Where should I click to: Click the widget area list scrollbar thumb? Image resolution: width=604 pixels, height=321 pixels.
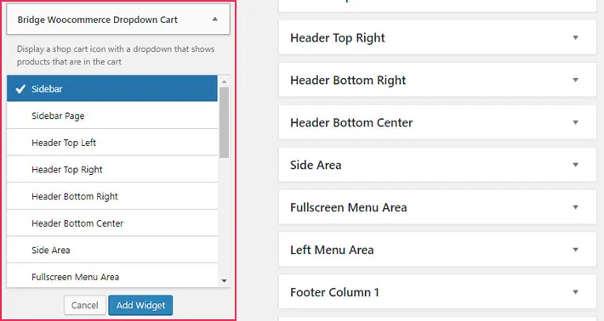point(225,122)
